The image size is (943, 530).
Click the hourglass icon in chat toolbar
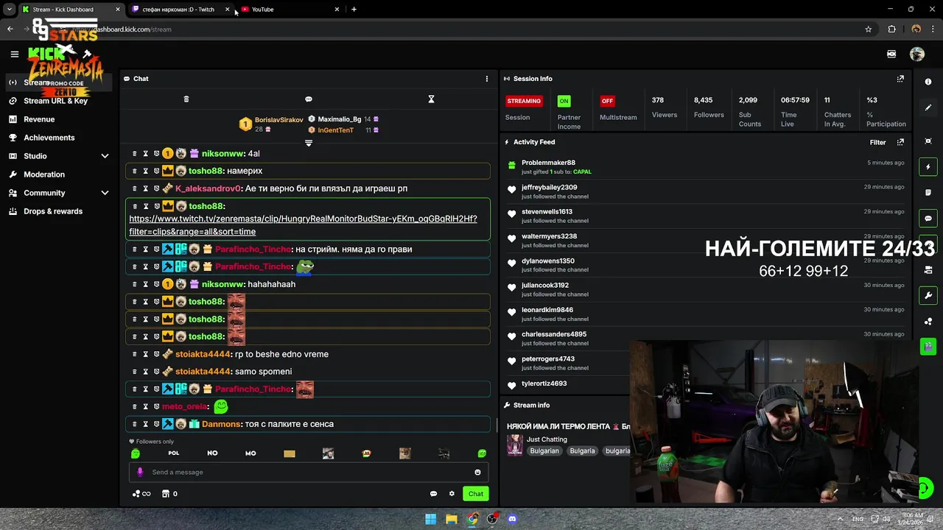(432, 99)
